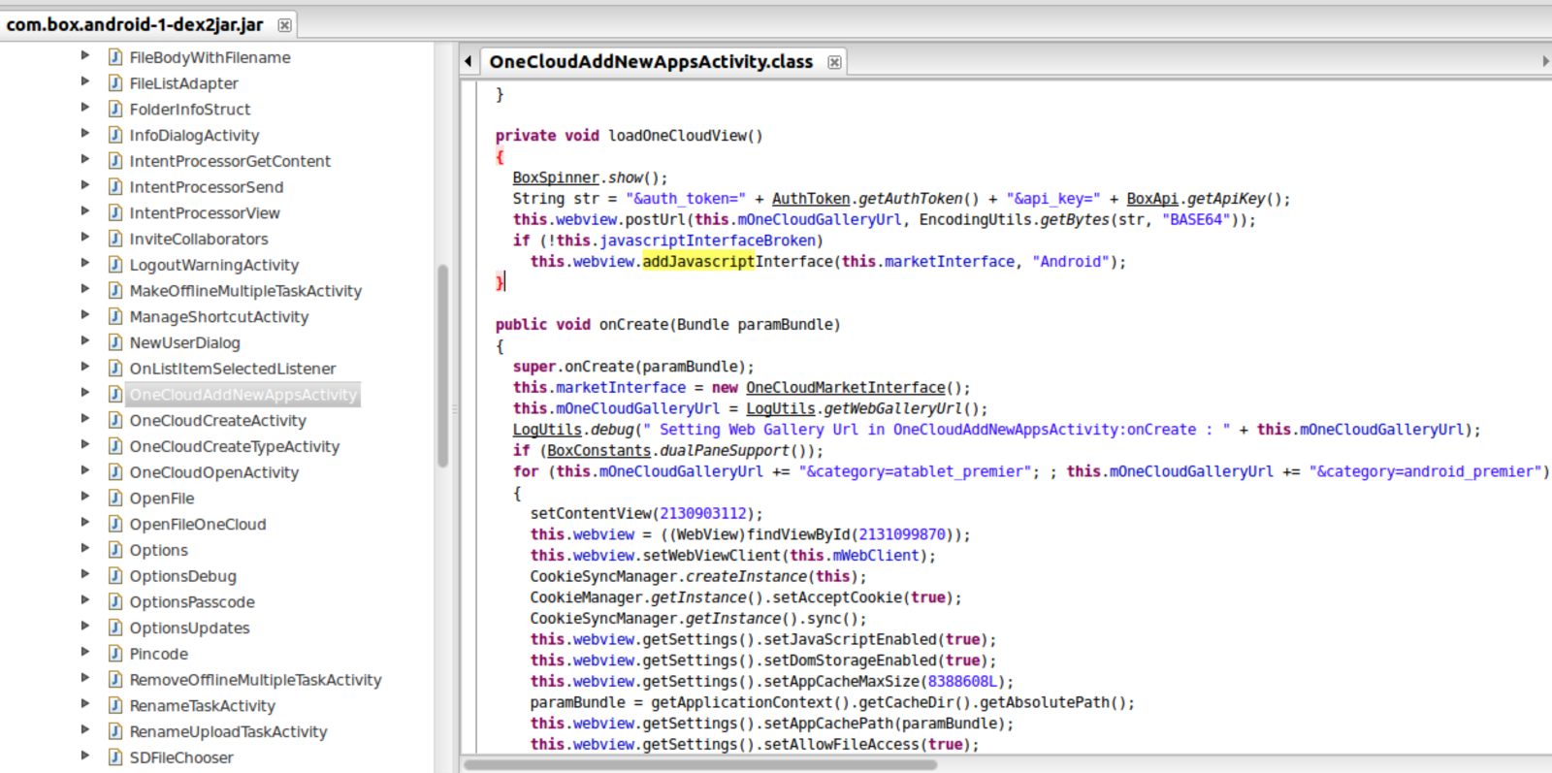This screenshot has width=1552, height=773.
Task: Click the Options class file icon
Action: (115, 550)
